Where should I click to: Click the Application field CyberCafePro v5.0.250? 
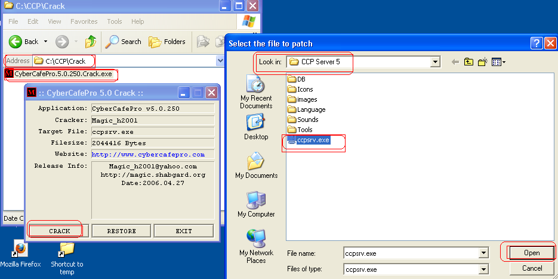pyautogui.click(x=153, y=108)
